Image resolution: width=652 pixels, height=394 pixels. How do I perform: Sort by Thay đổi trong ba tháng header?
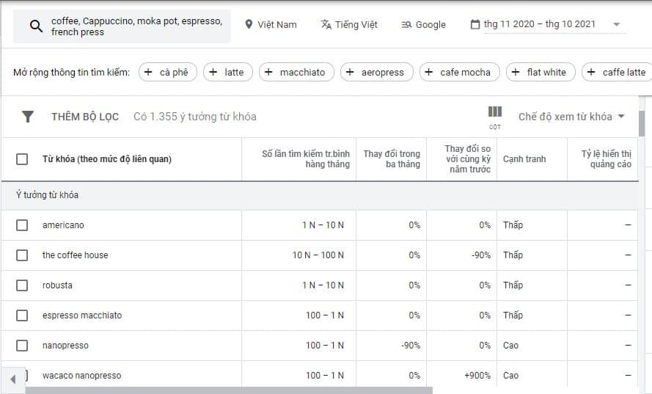392,159
